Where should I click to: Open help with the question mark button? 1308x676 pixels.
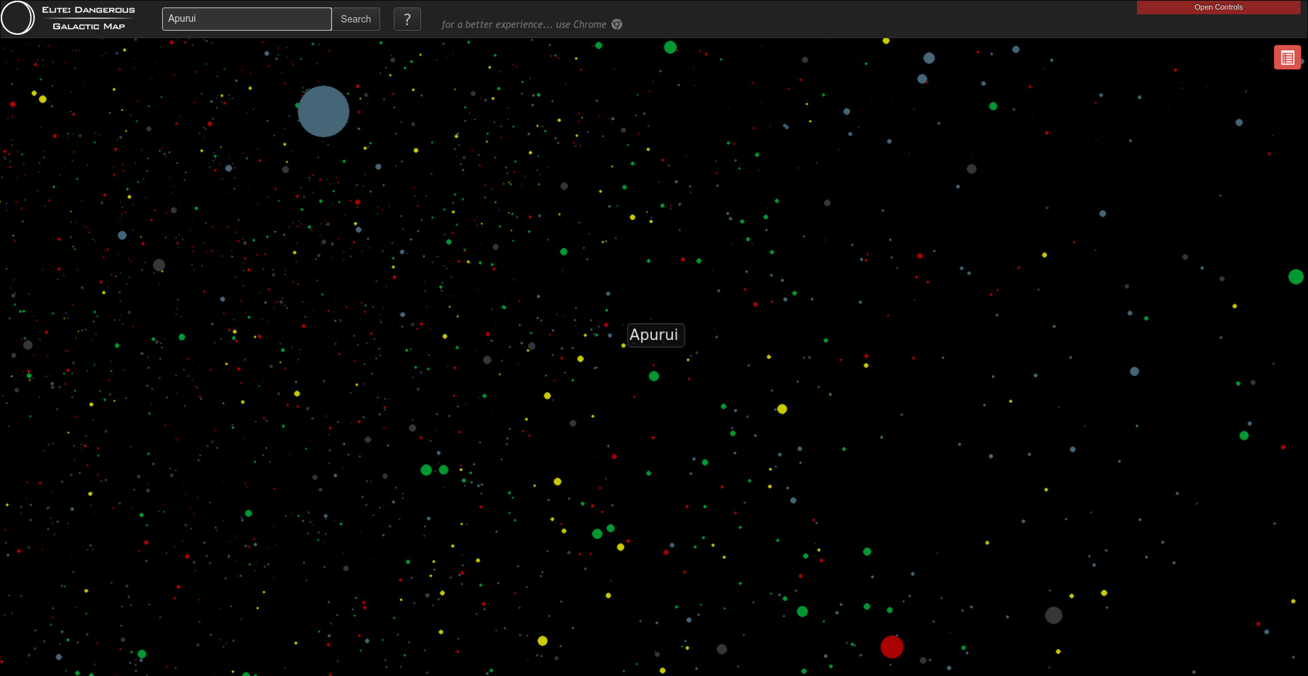(x=407, y=19)
